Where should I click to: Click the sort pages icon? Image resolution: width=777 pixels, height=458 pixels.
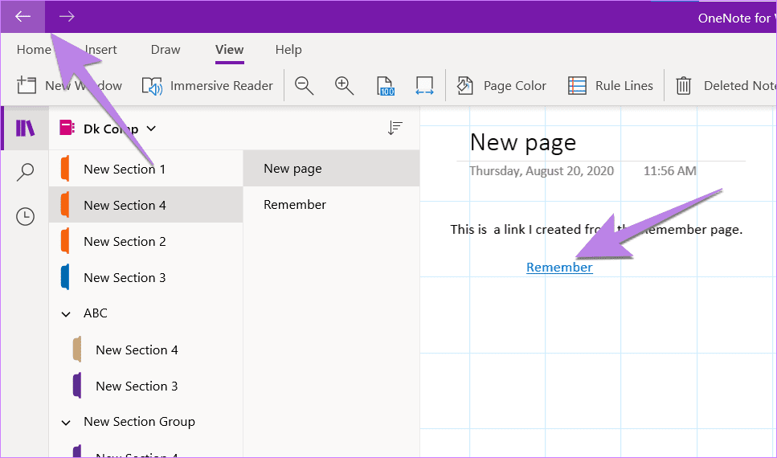(x=395, y=128)
